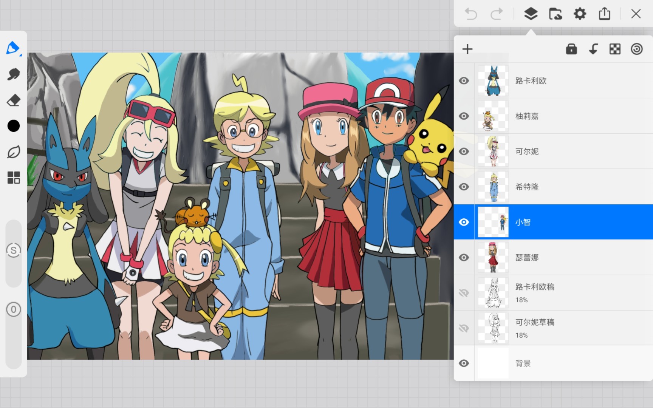Tap the merge down arrow icon
This screenshot has height=408, width=653.
coord(593,49)
